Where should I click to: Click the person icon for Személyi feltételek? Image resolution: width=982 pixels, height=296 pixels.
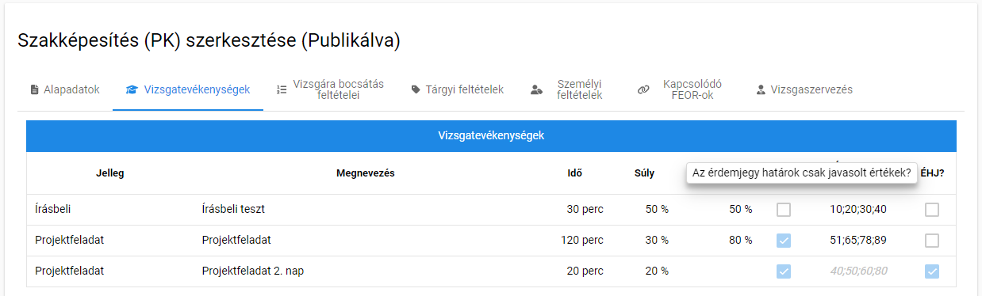(537, 89)
